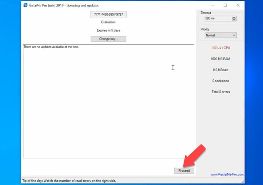Click the '0,0 MB/sec' speed readout
The height and width of the screenshot is (185, 263).
click(220, 70)
